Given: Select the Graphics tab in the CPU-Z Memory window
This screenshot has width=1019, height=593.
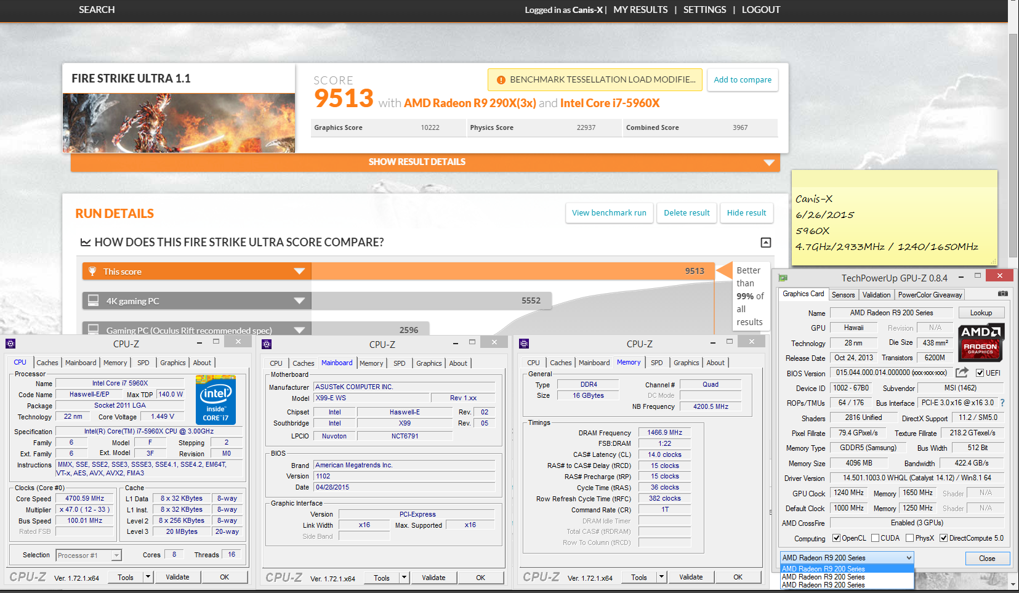Looking at the screenshot, I should point(686,363).
